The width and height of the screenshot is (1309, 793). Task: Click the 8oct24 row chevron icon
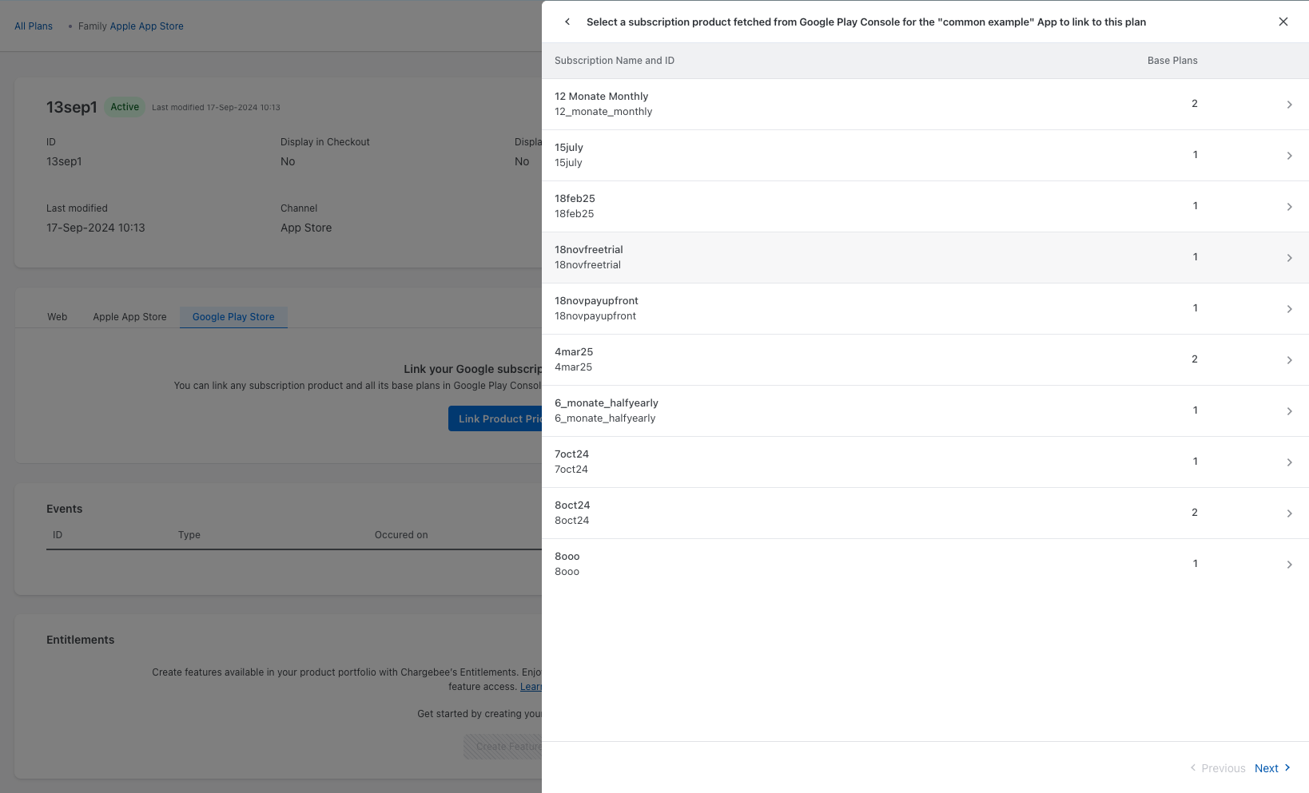1289,513
